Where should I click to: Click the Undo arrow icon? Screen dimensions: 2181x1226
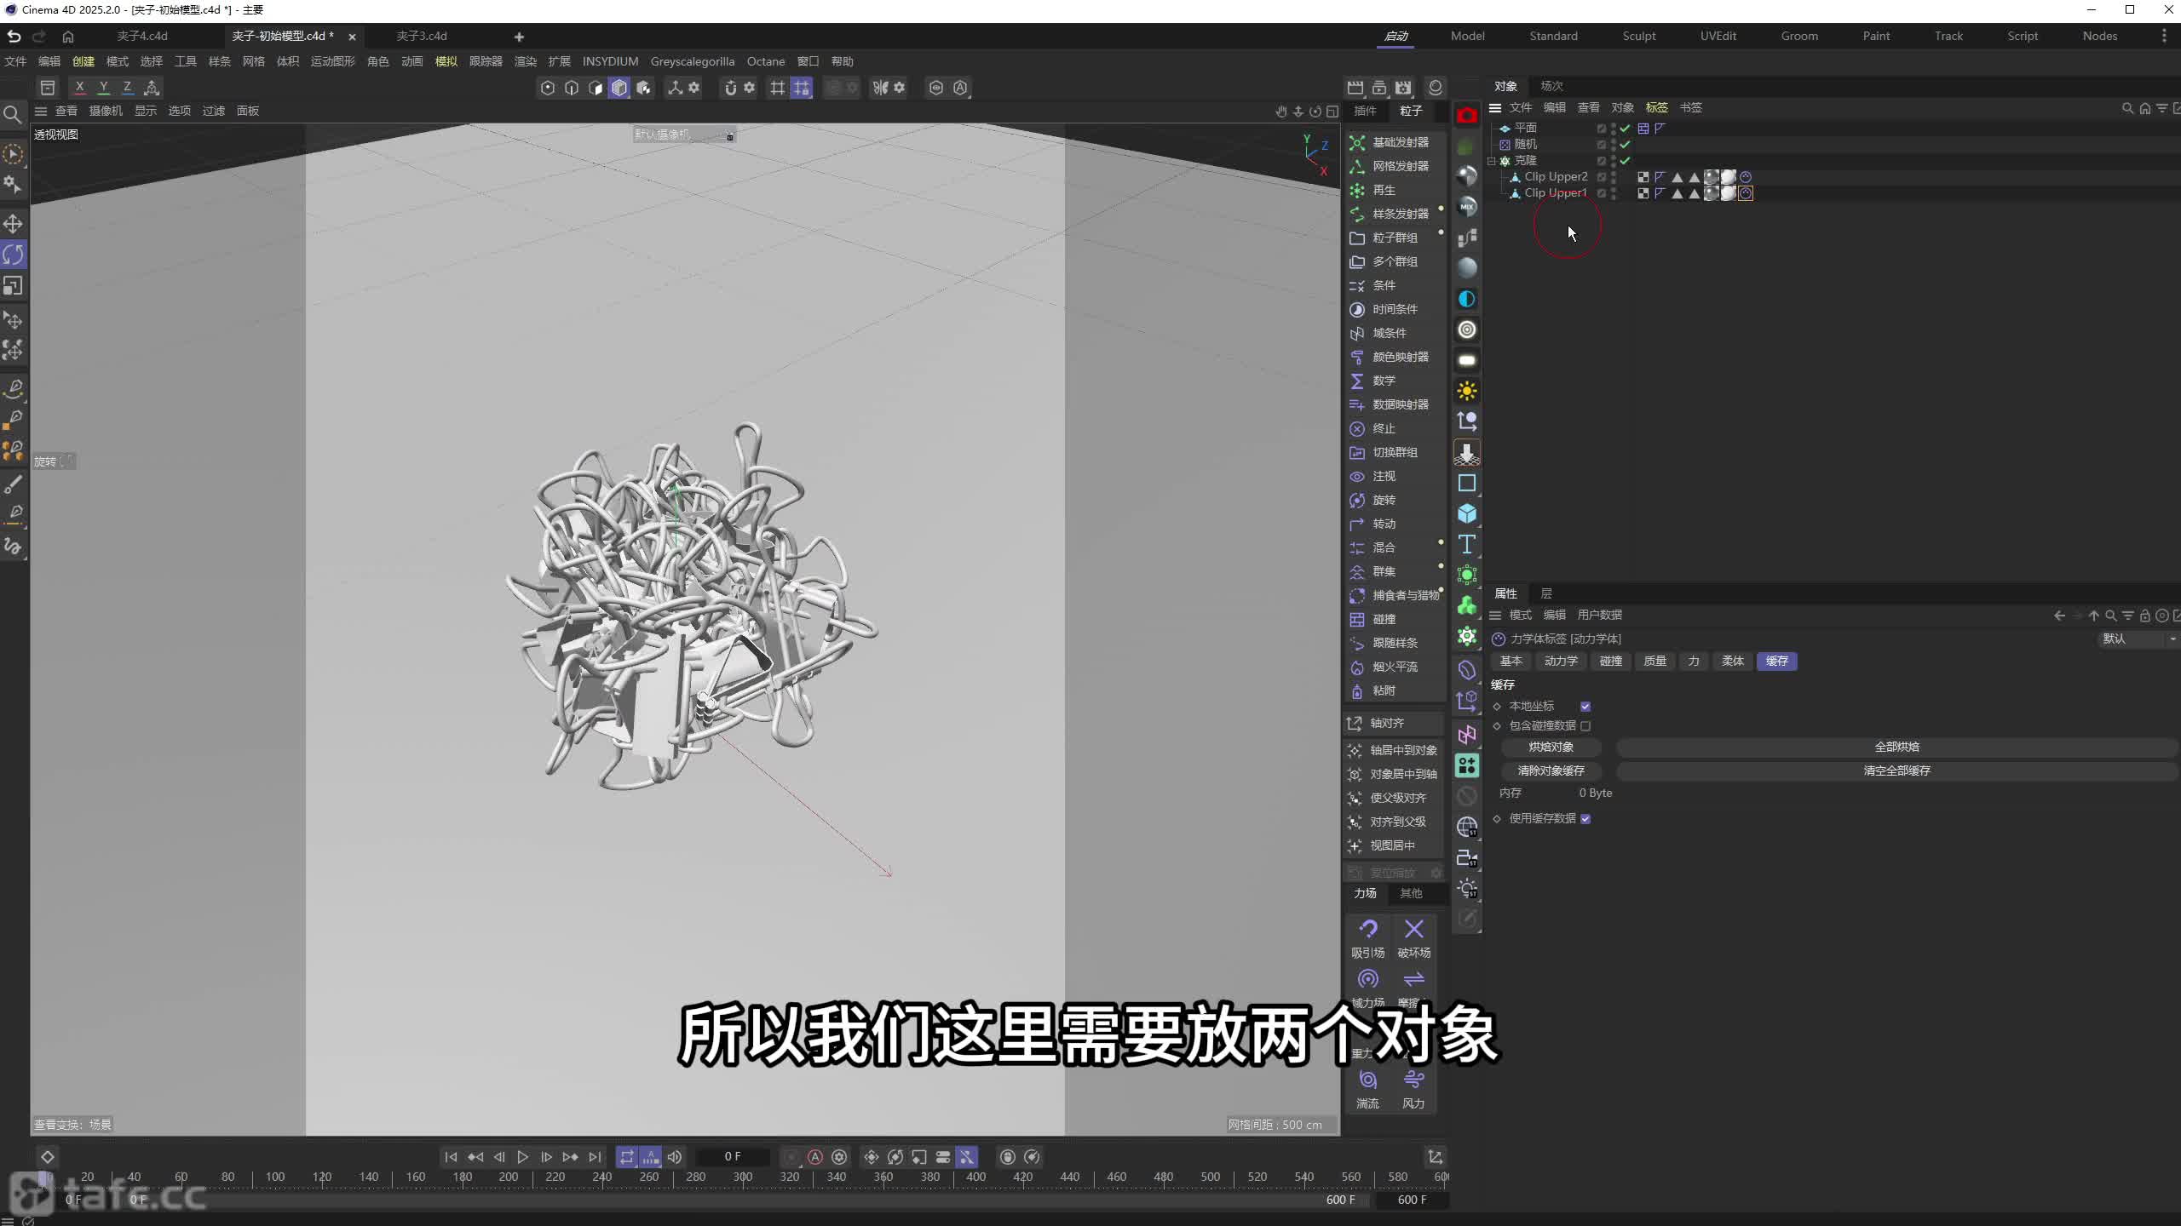pyautogui.click(x=14, y=36)
